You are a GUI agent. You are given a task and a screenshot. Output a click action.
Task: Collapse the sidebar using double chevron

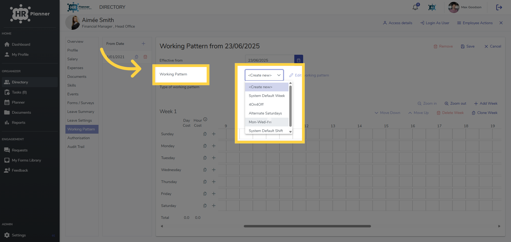click(x=53, y=235)
